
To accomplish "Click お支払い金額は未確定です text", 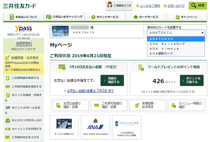I will tap(74, 80).
